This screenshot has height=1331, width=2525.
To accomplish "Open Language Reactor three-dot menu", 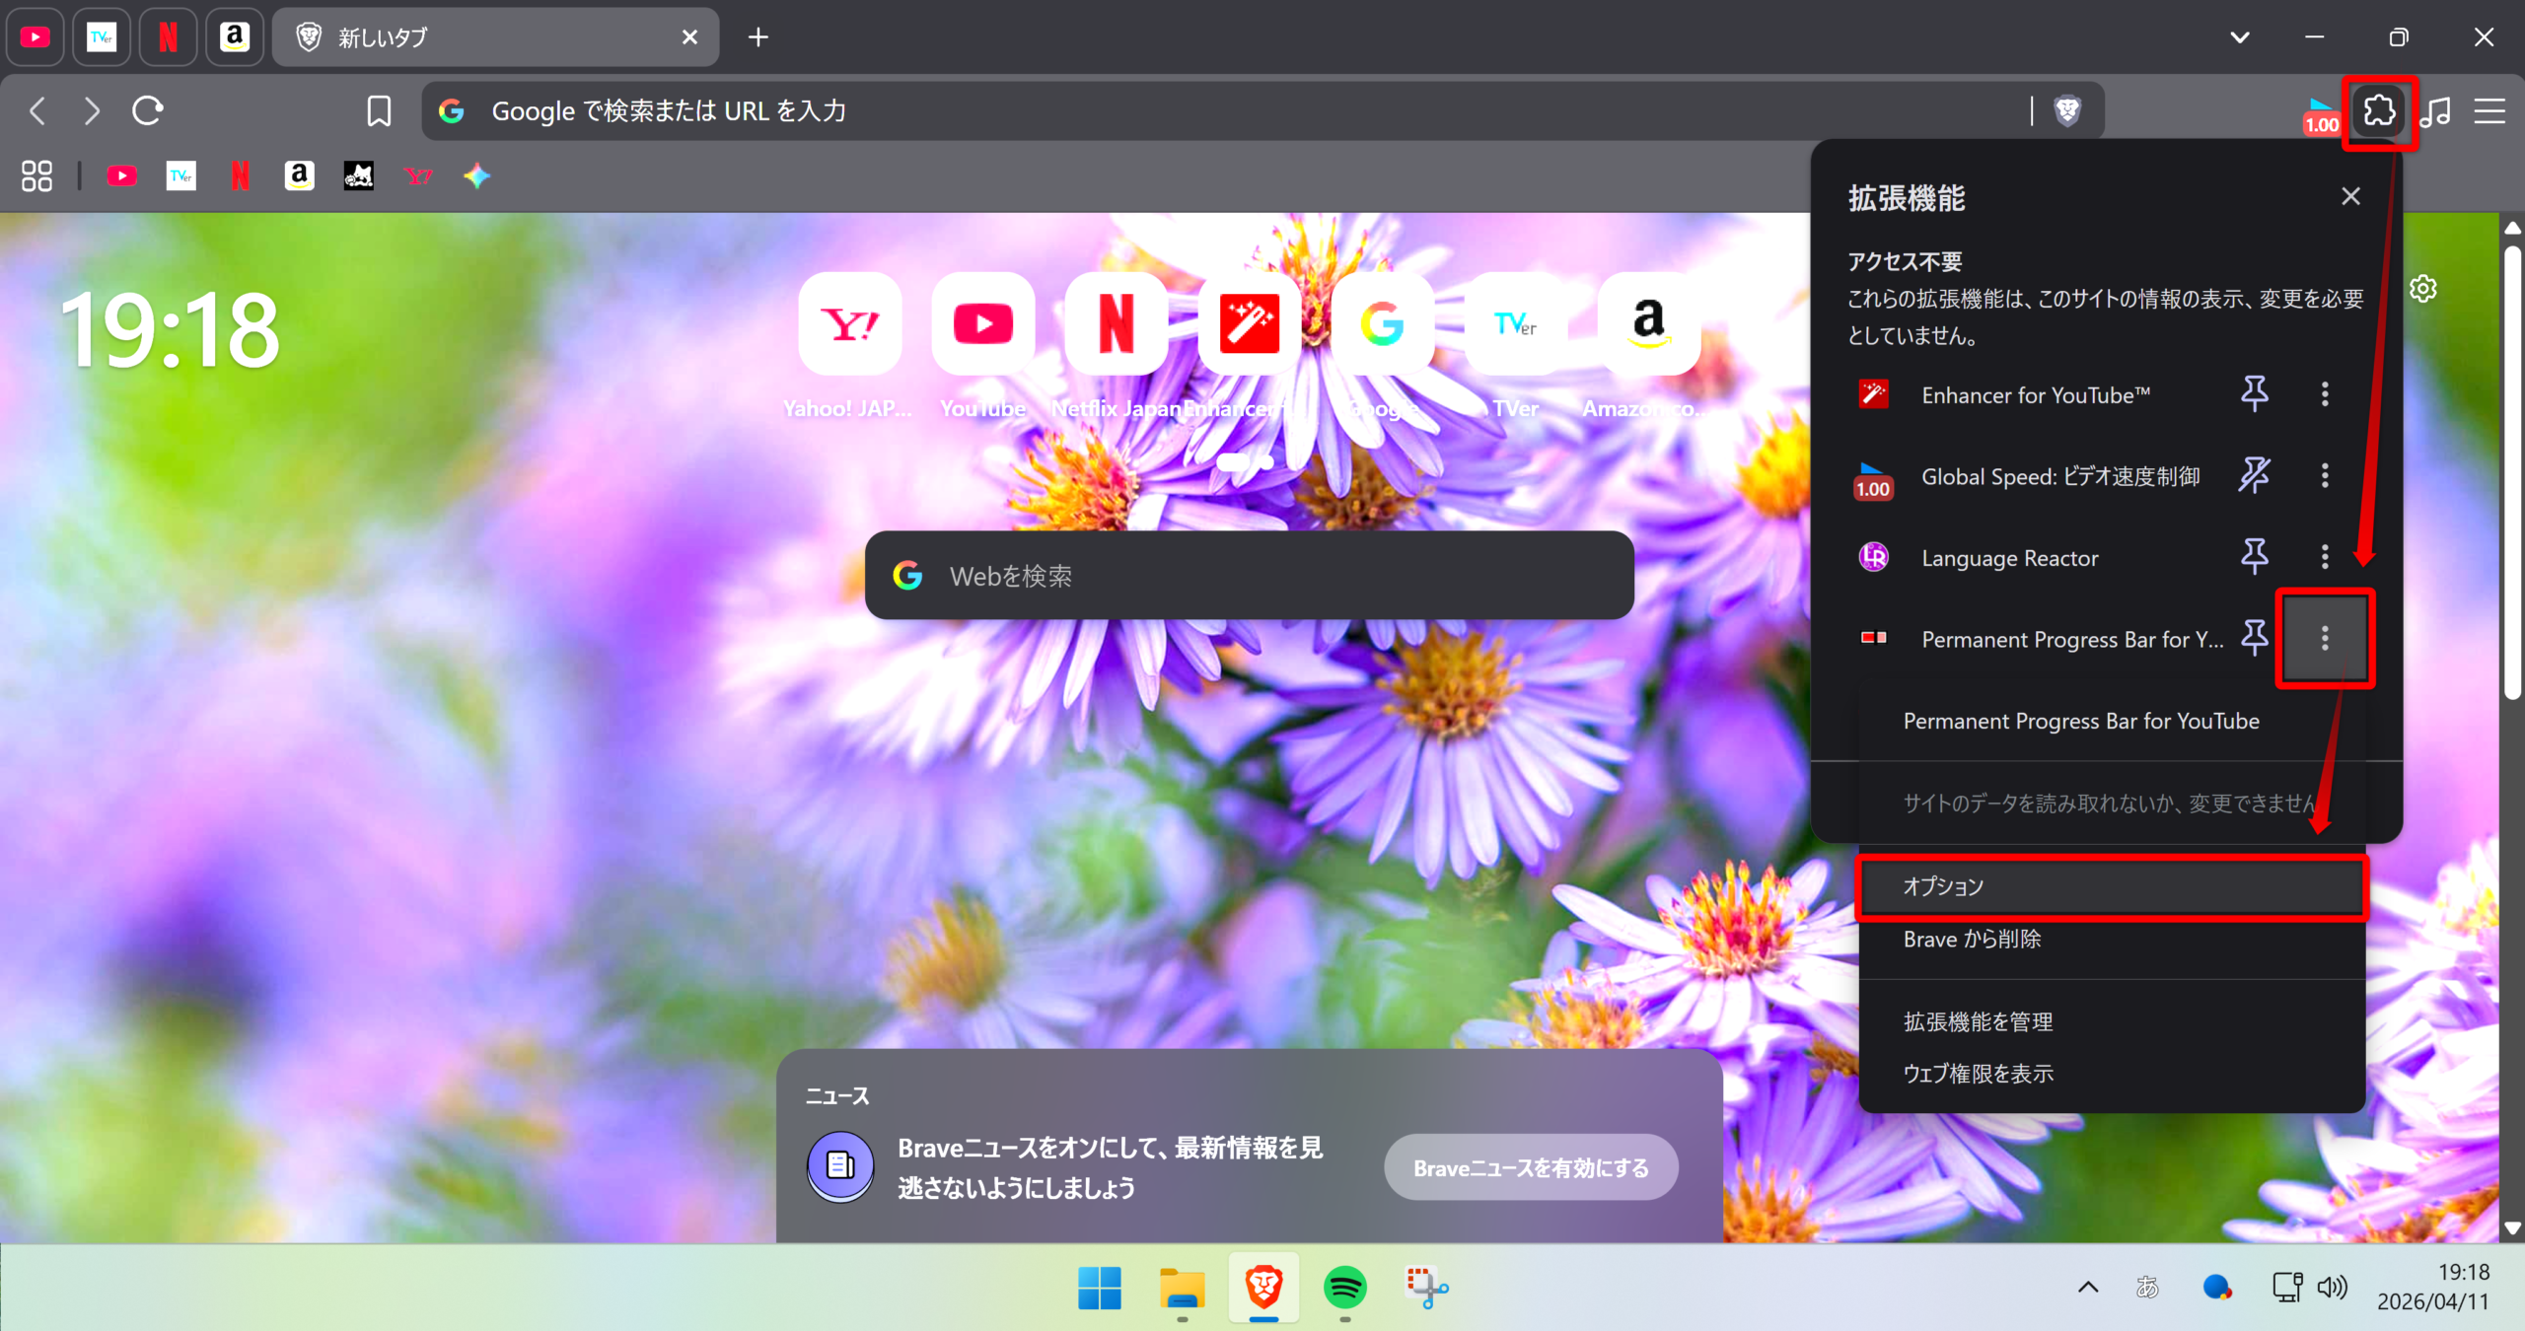I will (2325, 557).
